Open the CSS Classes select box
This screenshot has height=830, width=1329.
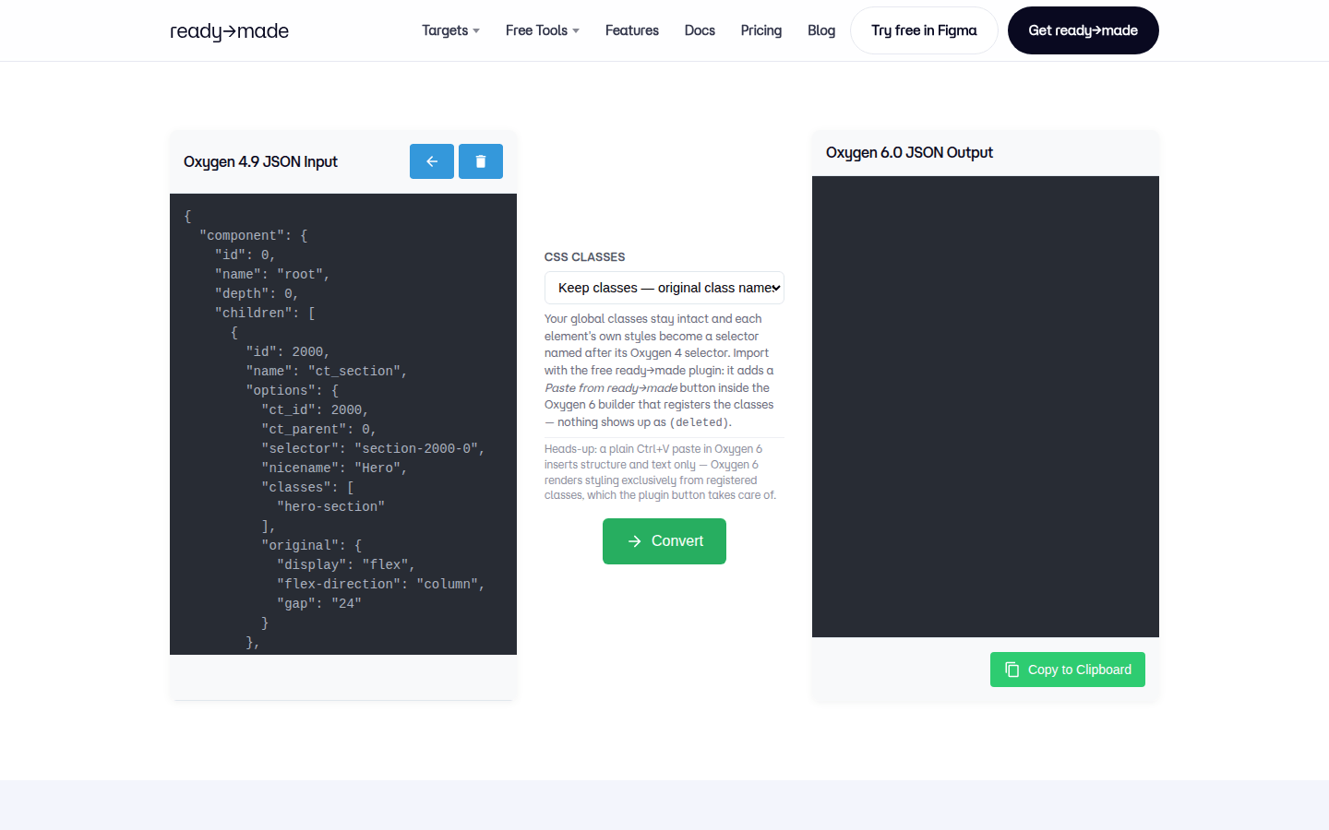(x=664, y=288)
